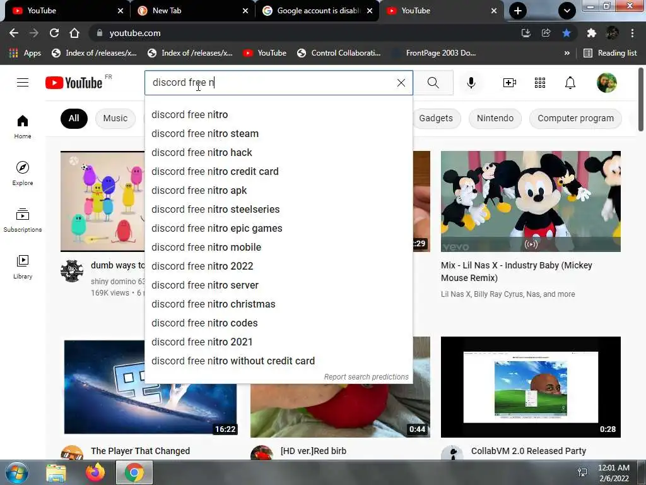The height and width of the screenshot is (485, 646).
Task: Open the YouTube apps grid
Action: [540, 83]
